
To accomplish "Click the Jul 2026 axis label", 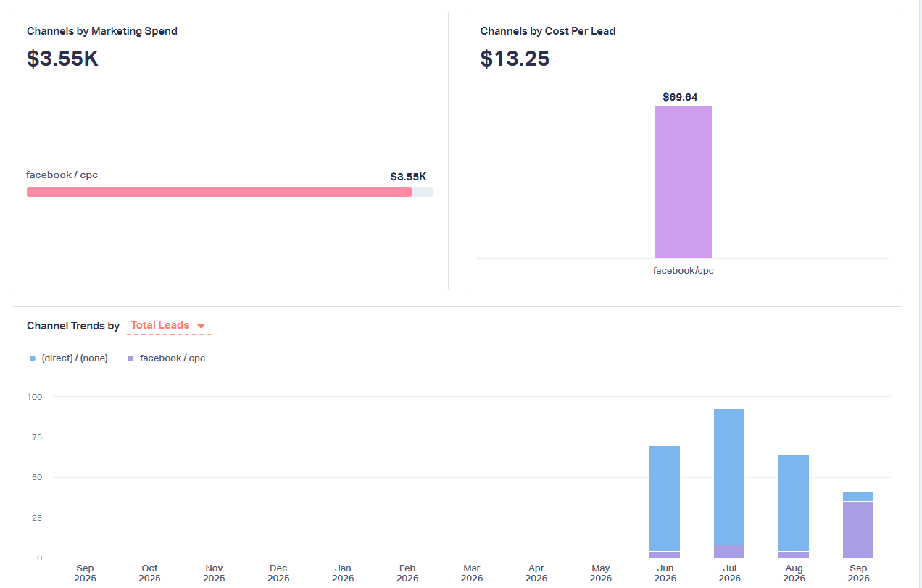I will pyautogui.click(x=730, y=574).
